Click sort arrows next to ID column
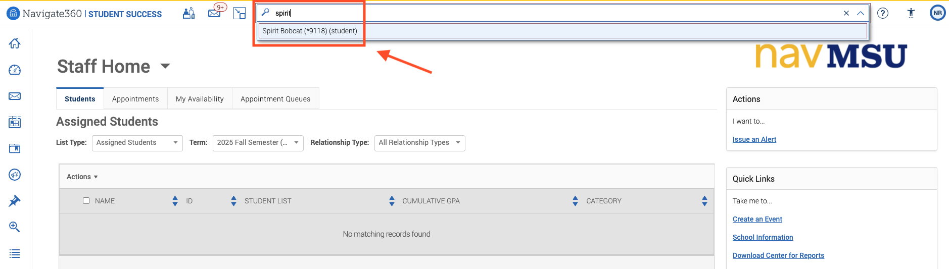949x269 pixels. pyautogui.click(x=233, y=201)
